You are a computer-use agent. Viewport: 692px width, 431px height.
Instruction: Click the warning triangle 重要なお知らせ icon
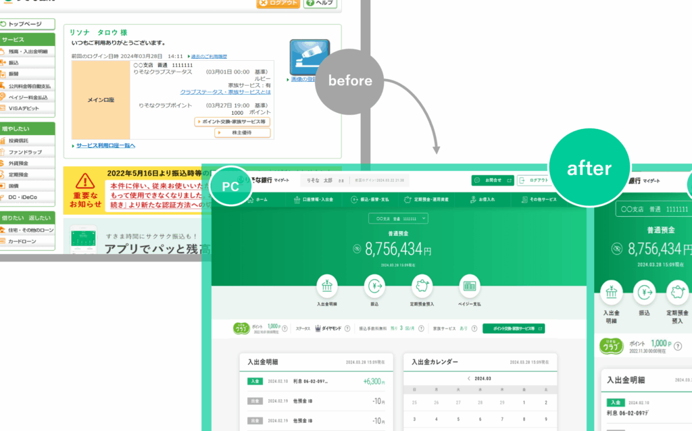point(84,181)
